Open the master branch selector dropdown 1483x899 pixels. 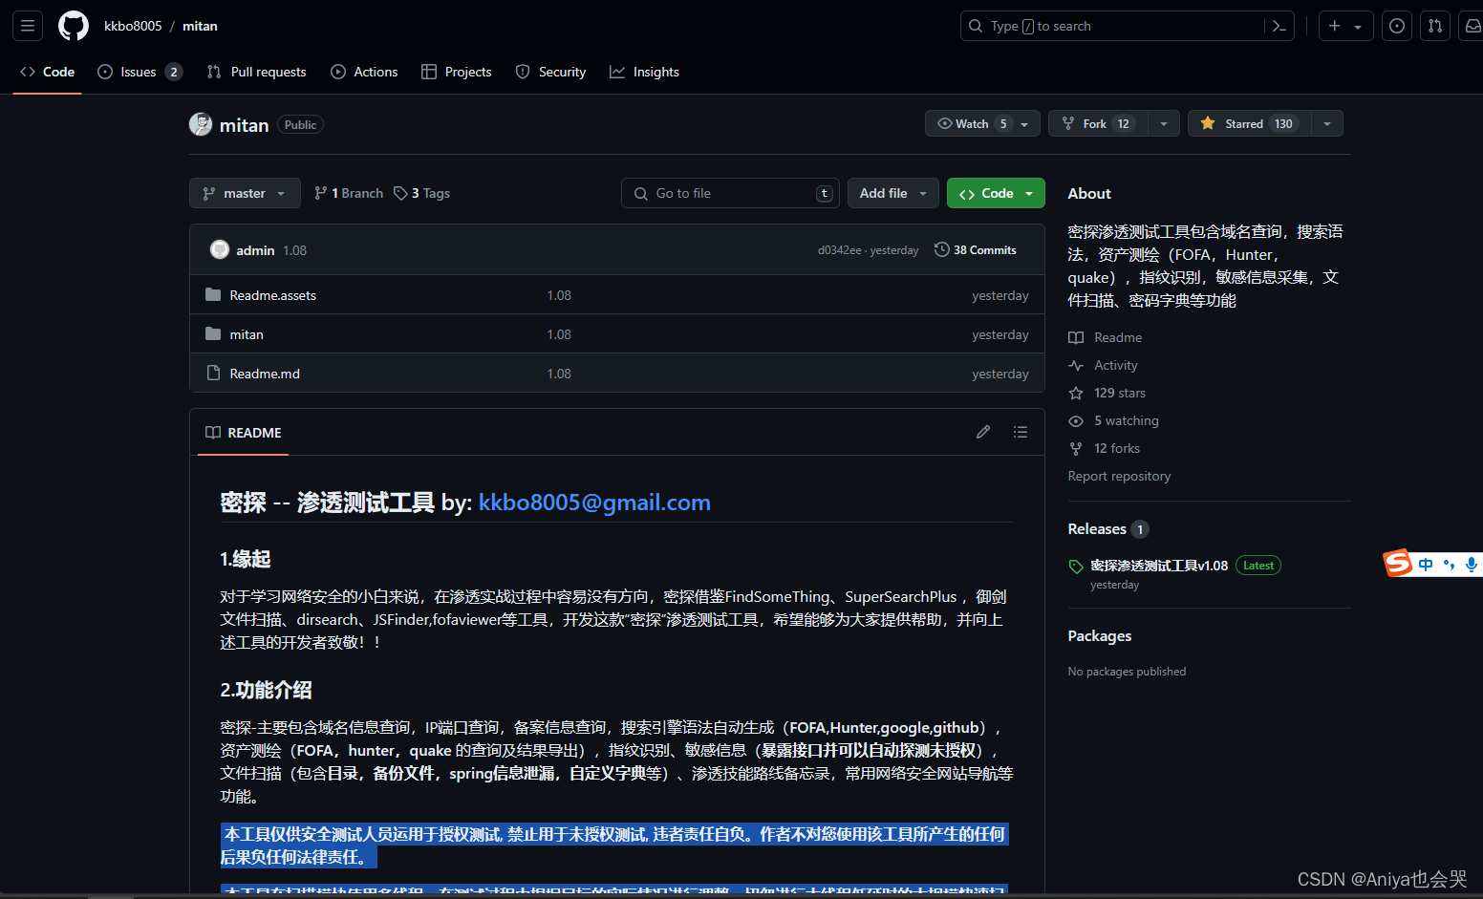(245, 193)
